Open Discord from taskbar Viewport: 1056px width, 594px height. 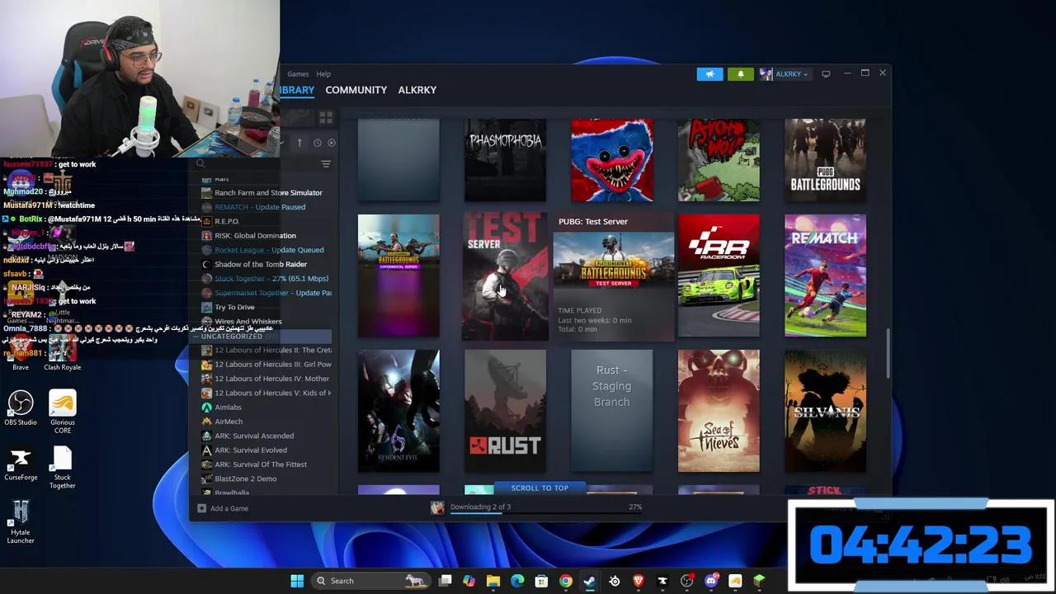pos(711,581)
